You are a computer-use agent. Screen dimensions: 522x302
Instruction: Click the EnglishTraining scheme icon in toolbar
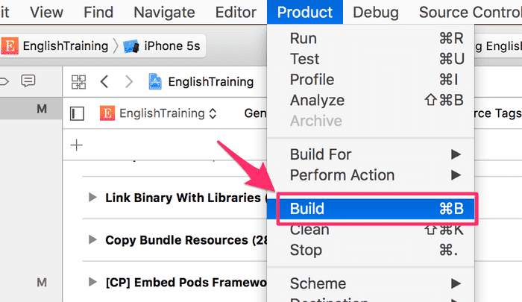[11, 45]
